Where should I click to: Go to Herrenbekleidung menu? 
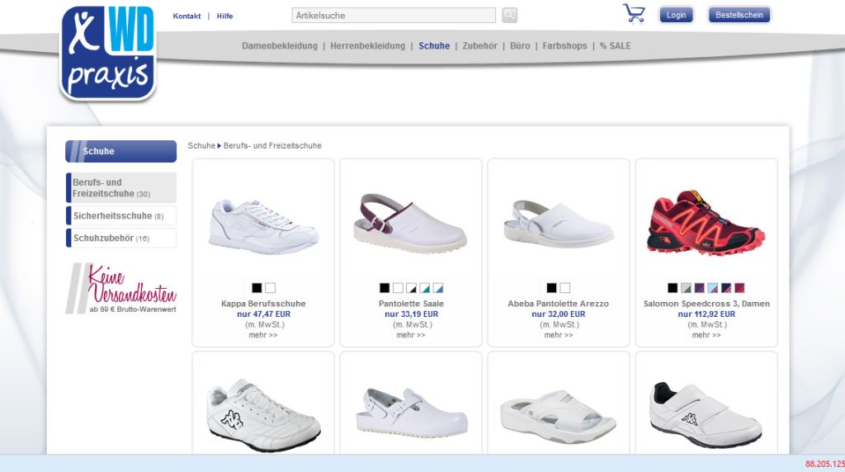click(367, 46)
